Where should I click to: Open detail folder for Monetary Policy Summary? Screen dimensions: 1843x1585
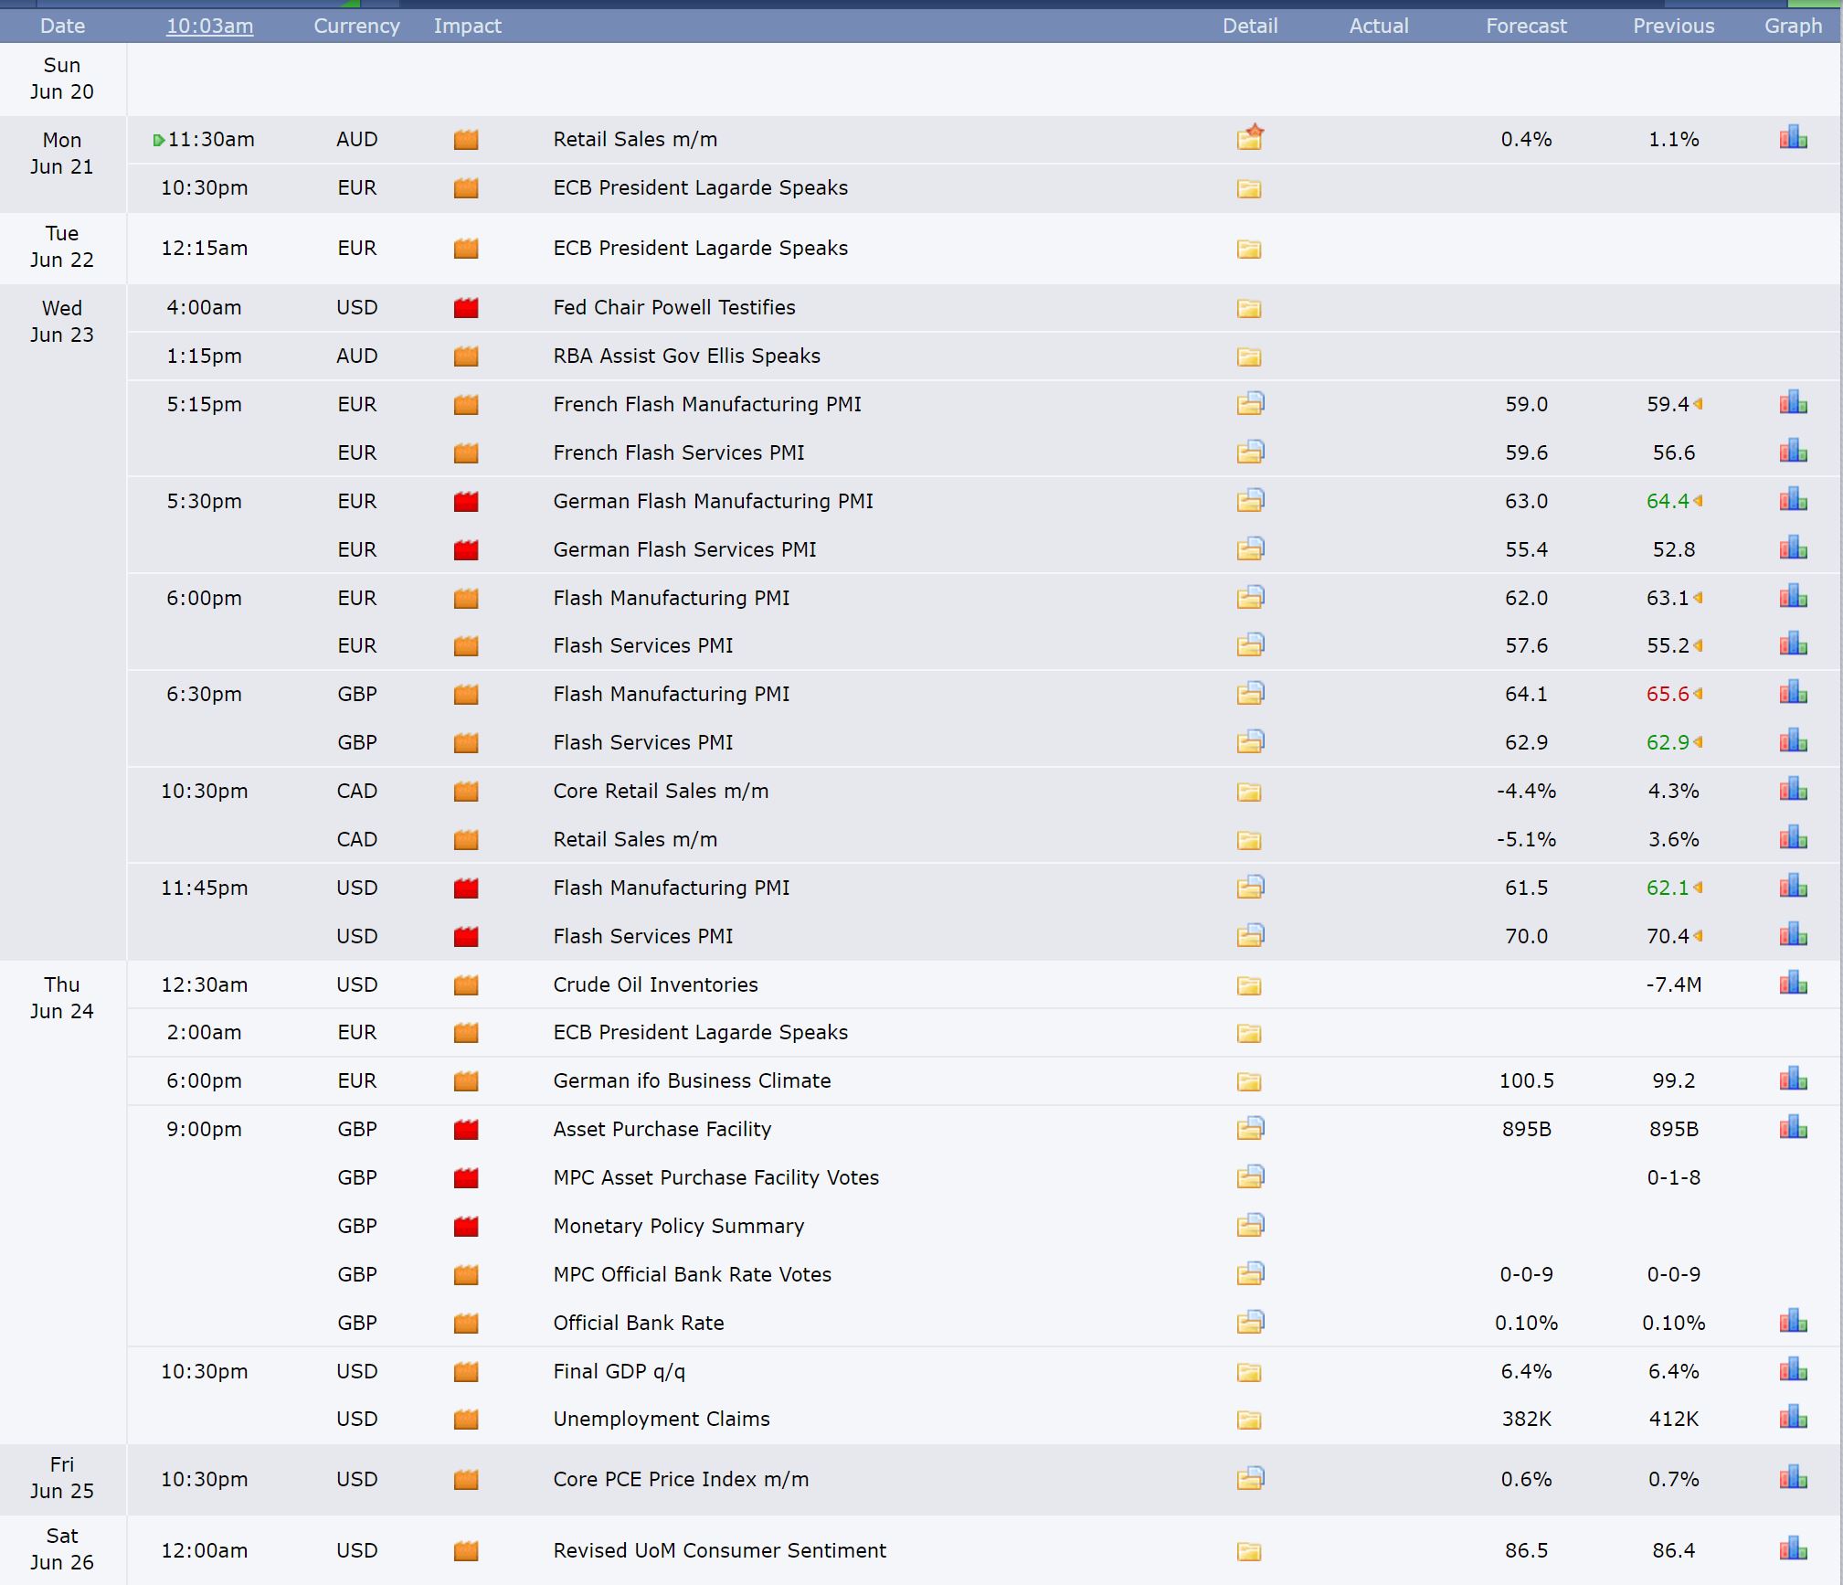1250,1225
